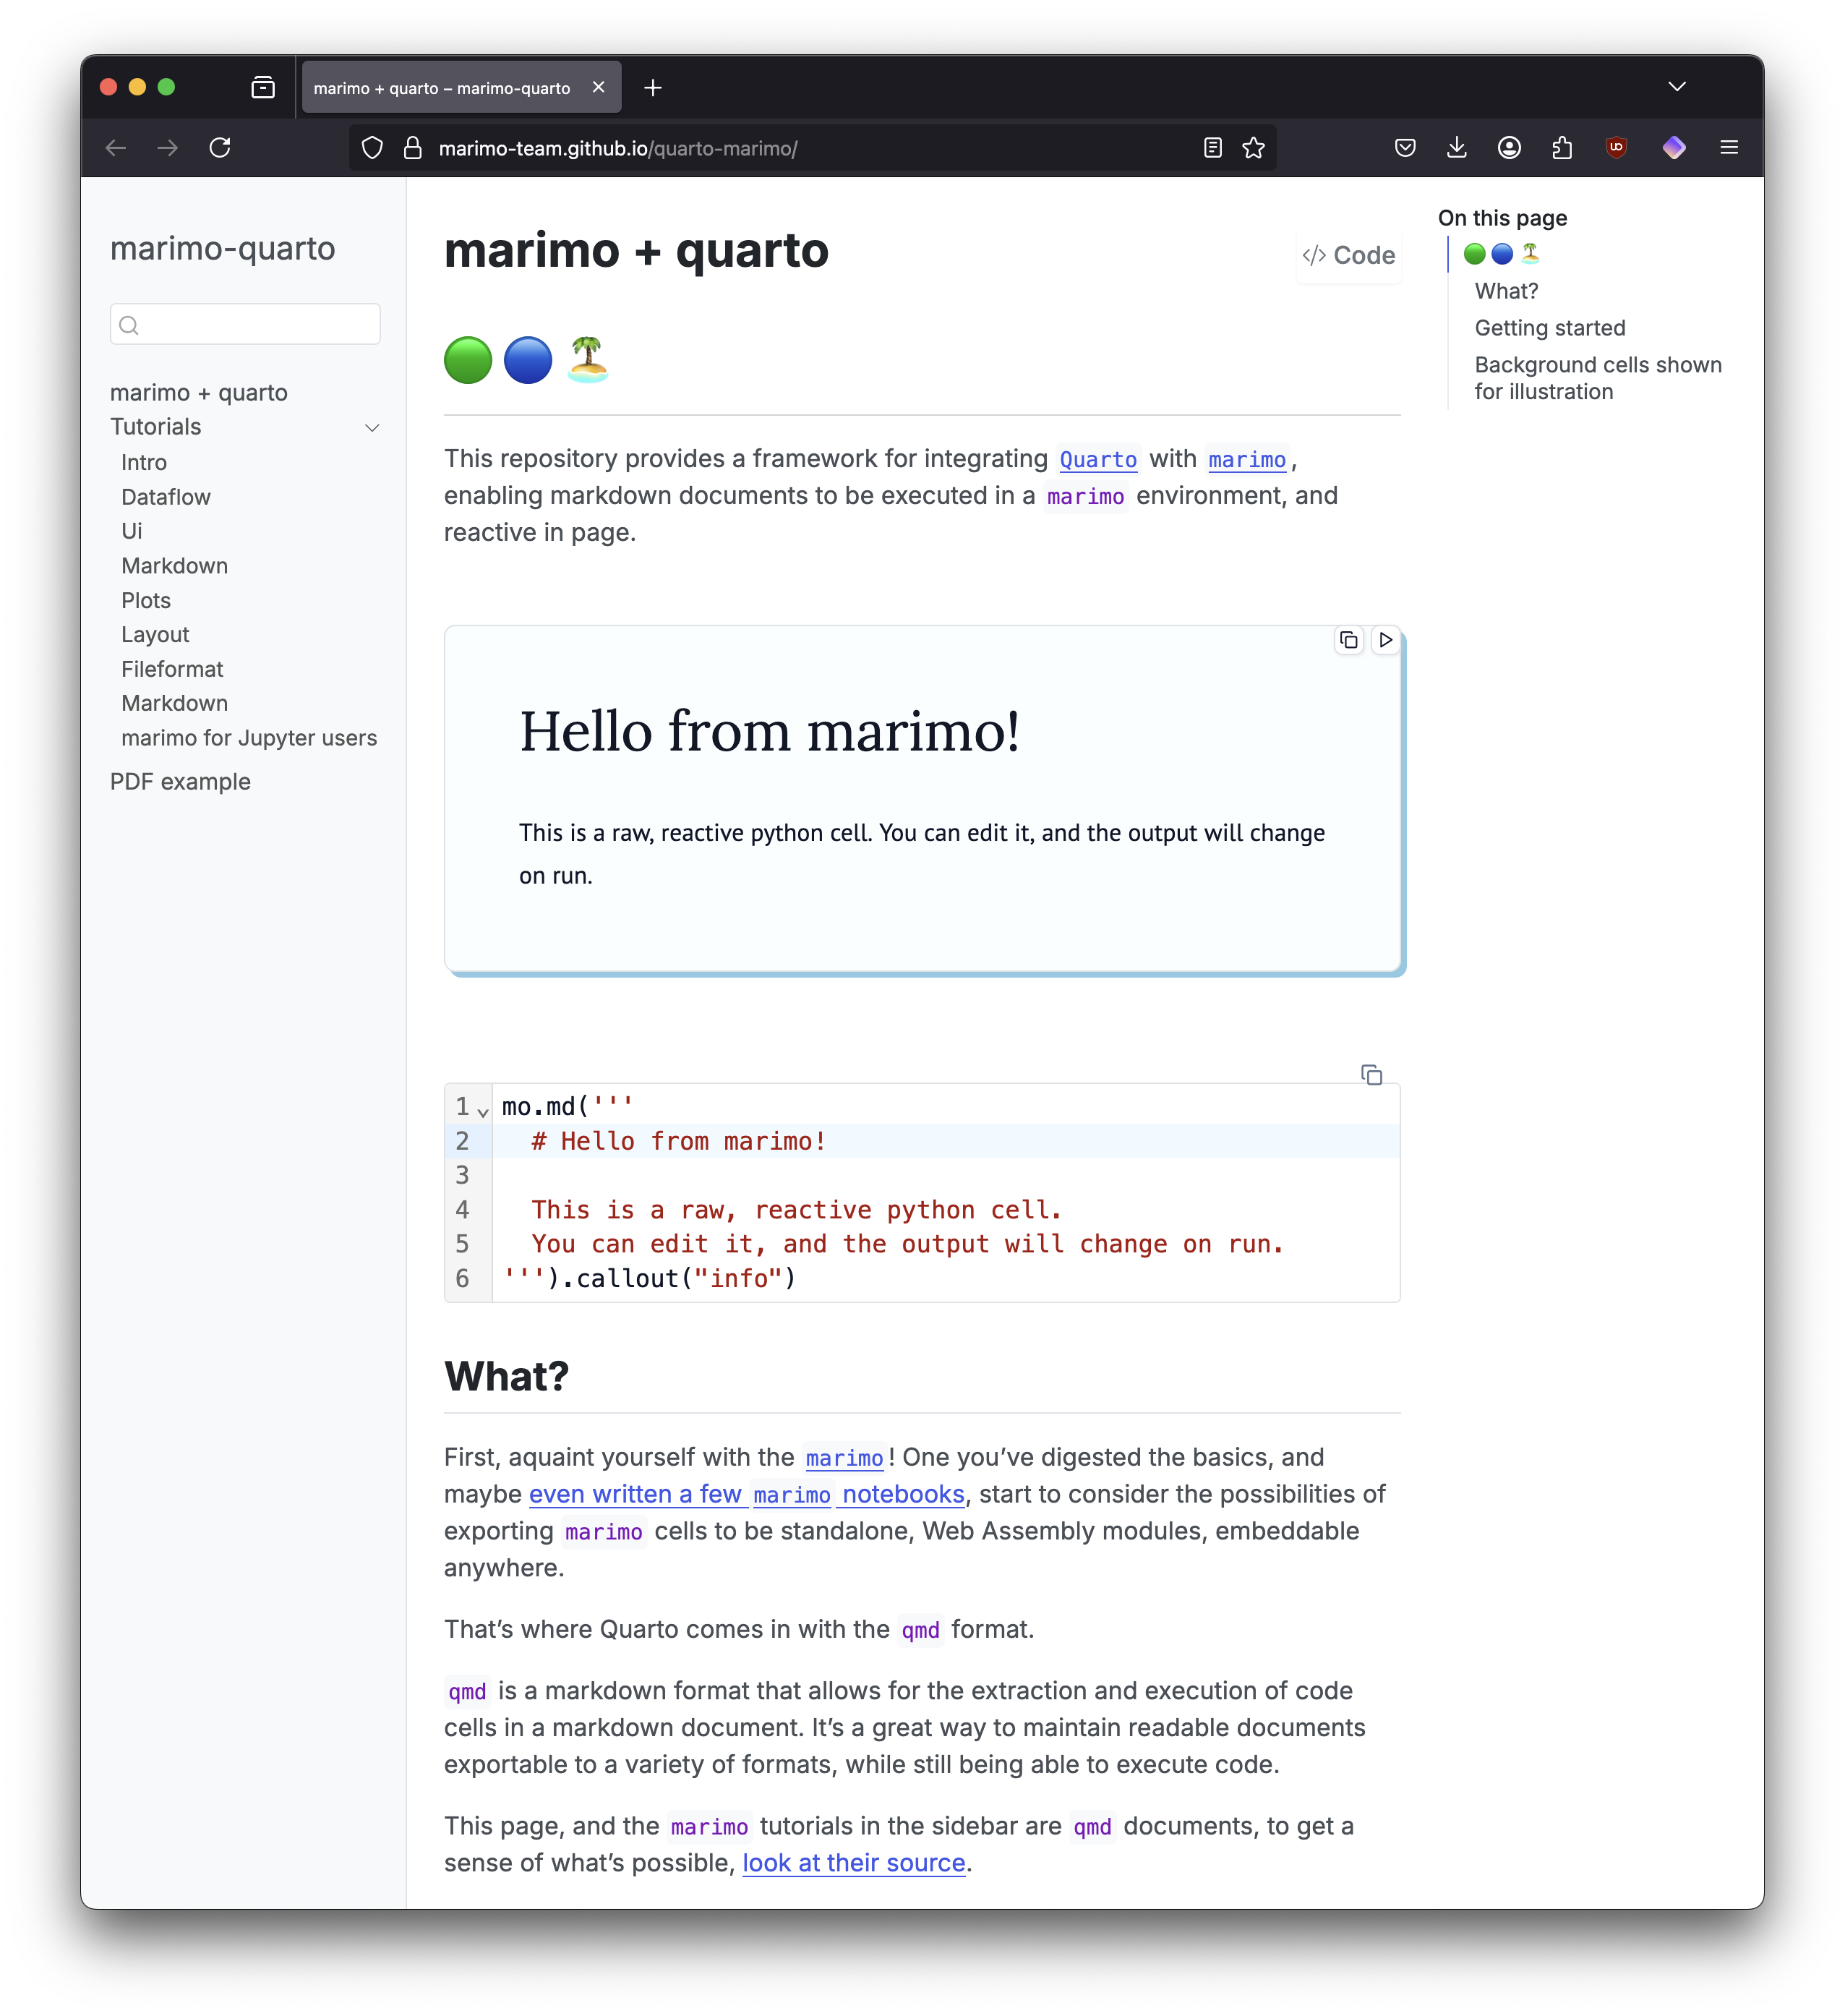Open the Ui tutorial
Screen dimensions: 1845x2016
pyautogui.click(x=132, y=531)
